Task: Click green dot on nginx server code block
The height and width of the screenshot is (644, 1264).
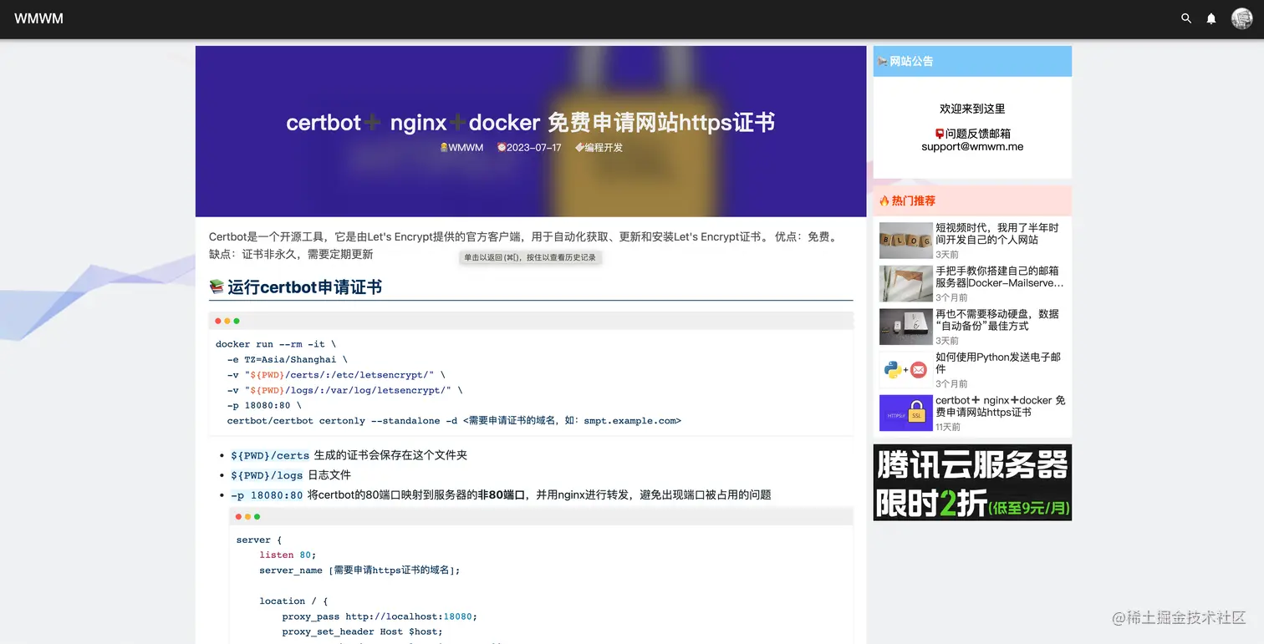Action: tap(257, 516)
